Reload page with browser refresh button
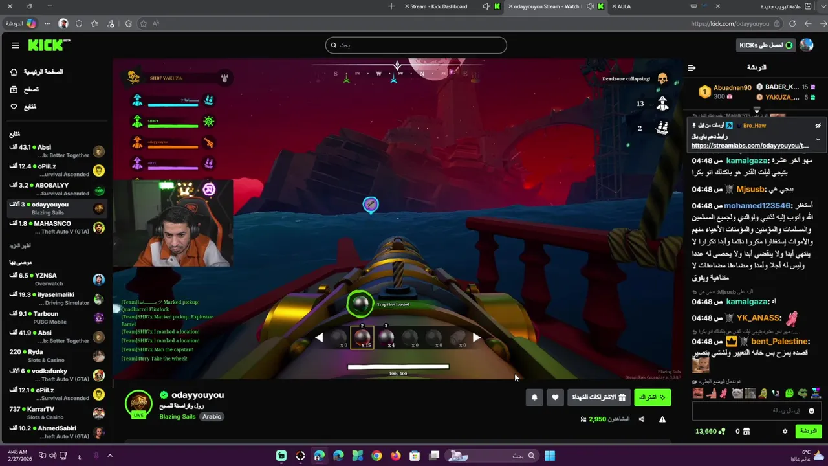Viewport: 828px width, 466px height. tap(792, 24)
